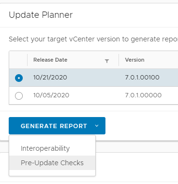This screenshot has width=178, height=184.
Task: Click divider between Release Date and Version
Action: [x=119, y=60]
